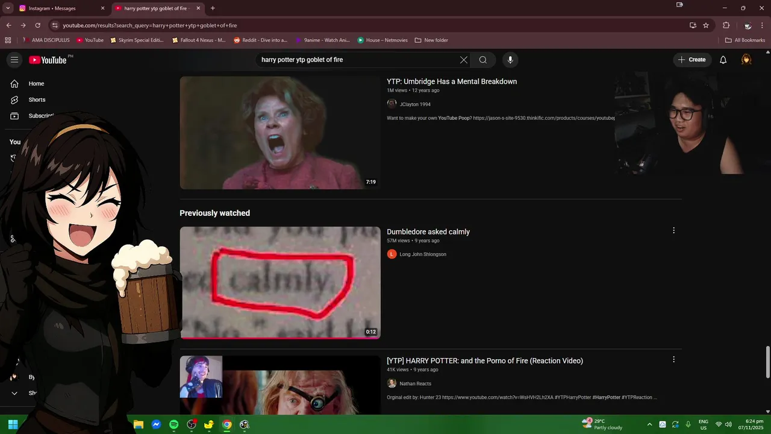This screenshot has width=771, height=434.
Task: Open 9anime bookmark
Action: 322,40
